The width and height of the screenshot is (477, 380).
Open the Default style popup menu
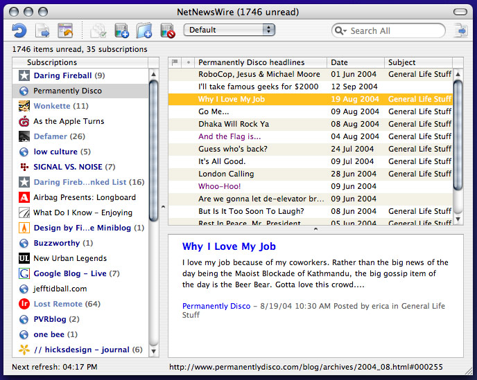[x=229, y=30]
